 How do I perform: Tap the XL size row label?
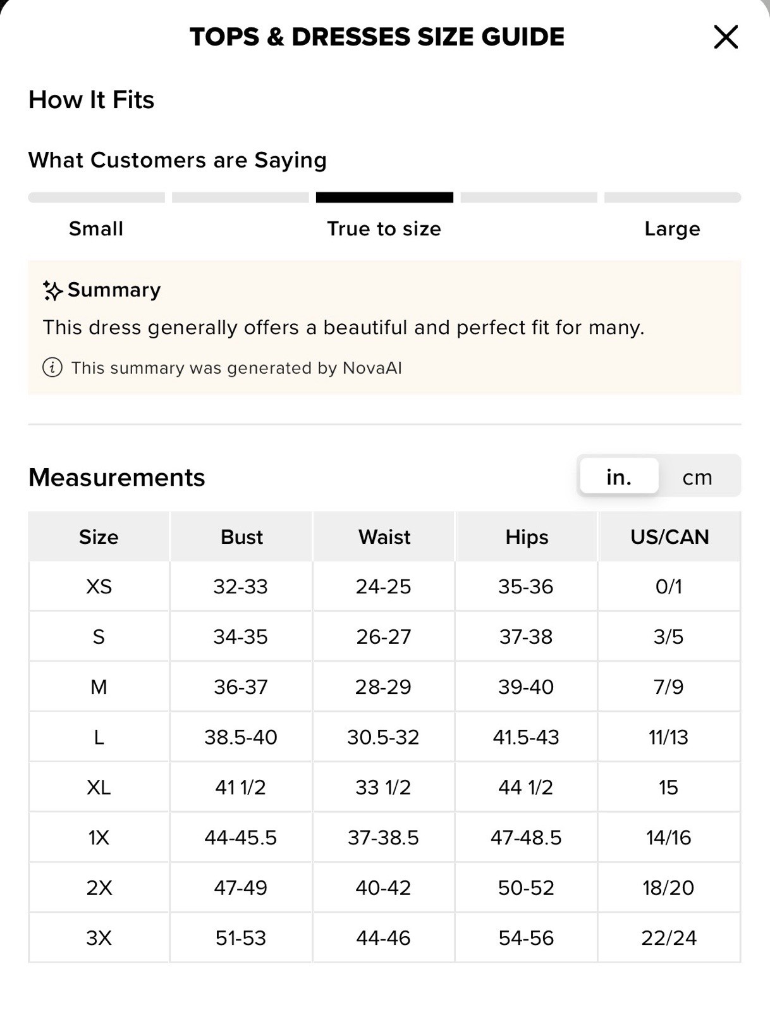99,787
